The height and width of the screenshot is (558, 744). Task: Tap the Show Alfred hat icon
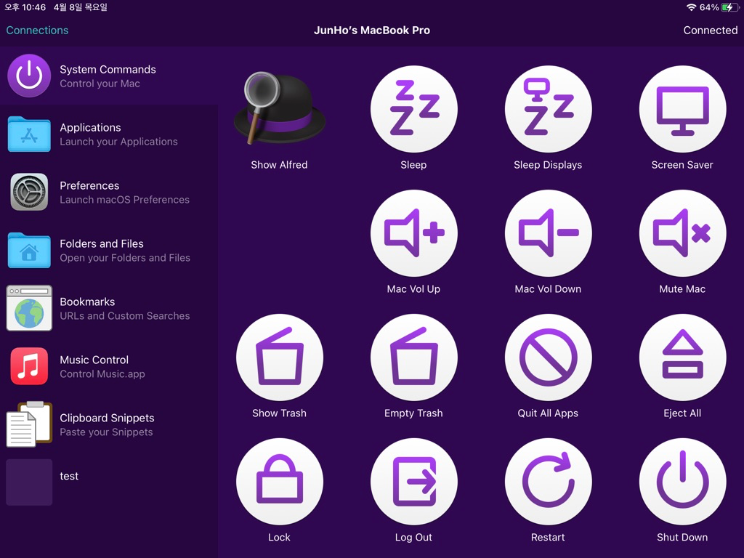pos(279,109)
